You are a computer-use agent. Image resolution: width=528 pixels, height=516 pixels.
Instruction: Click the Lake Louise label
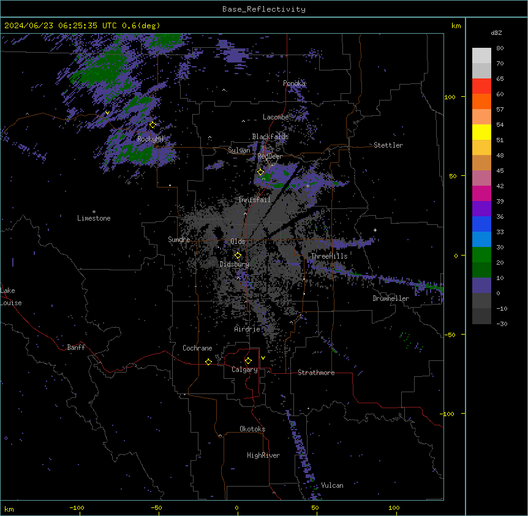[x=10, y=297]
